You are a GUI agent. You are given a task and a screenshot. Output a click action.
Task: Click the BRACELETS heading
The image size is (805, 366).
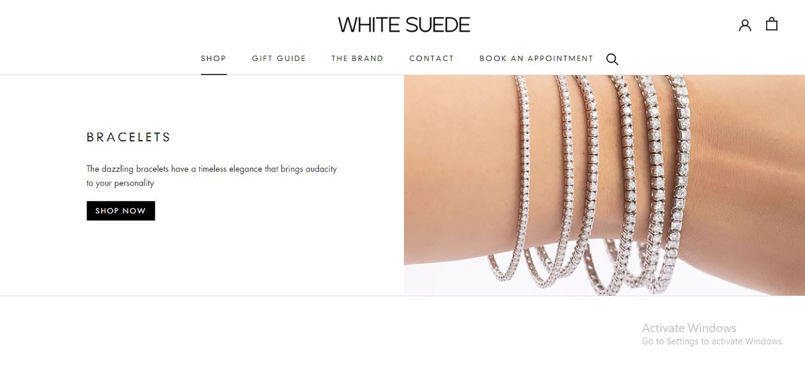pos(128,137)
